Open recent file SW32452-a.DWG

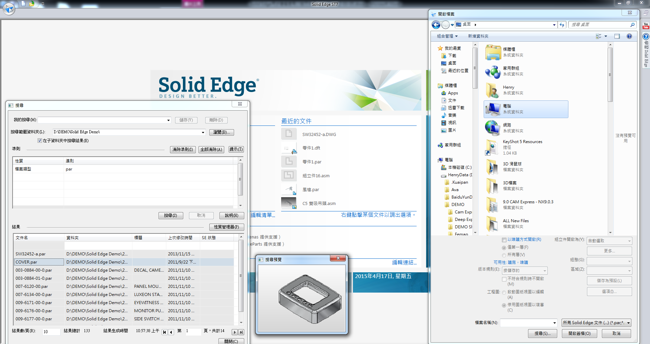point(319,134)
